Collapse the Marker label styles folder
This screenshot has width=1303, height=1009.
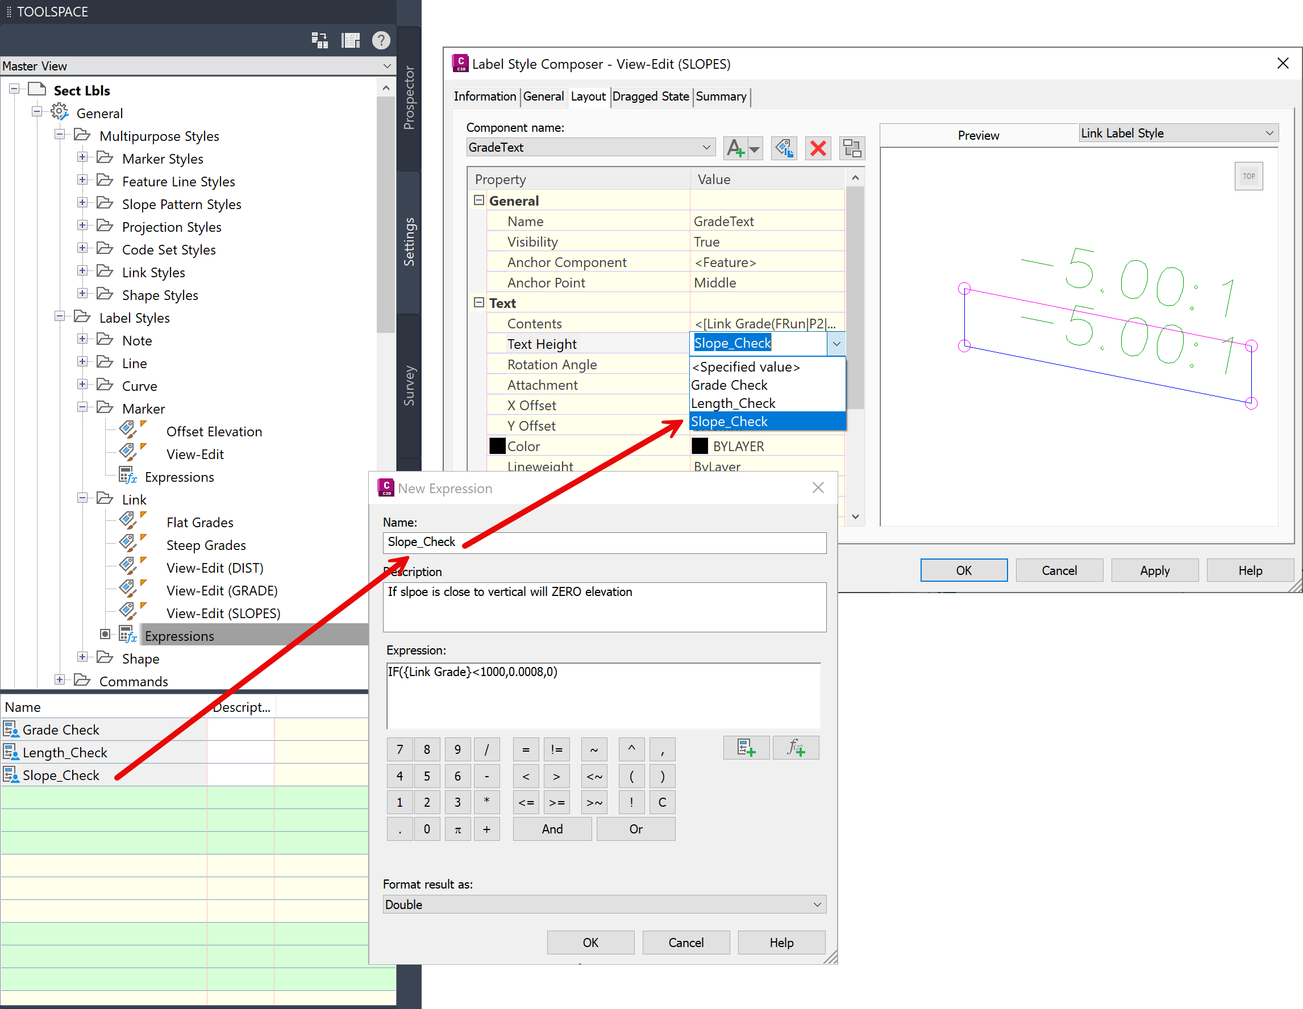[x=82, y=408]
